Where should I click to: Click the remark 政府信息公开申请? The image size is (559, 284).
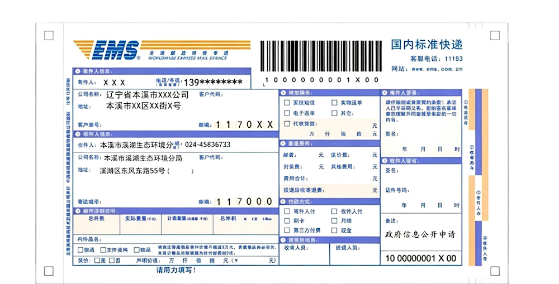click(x=420, y=235)
